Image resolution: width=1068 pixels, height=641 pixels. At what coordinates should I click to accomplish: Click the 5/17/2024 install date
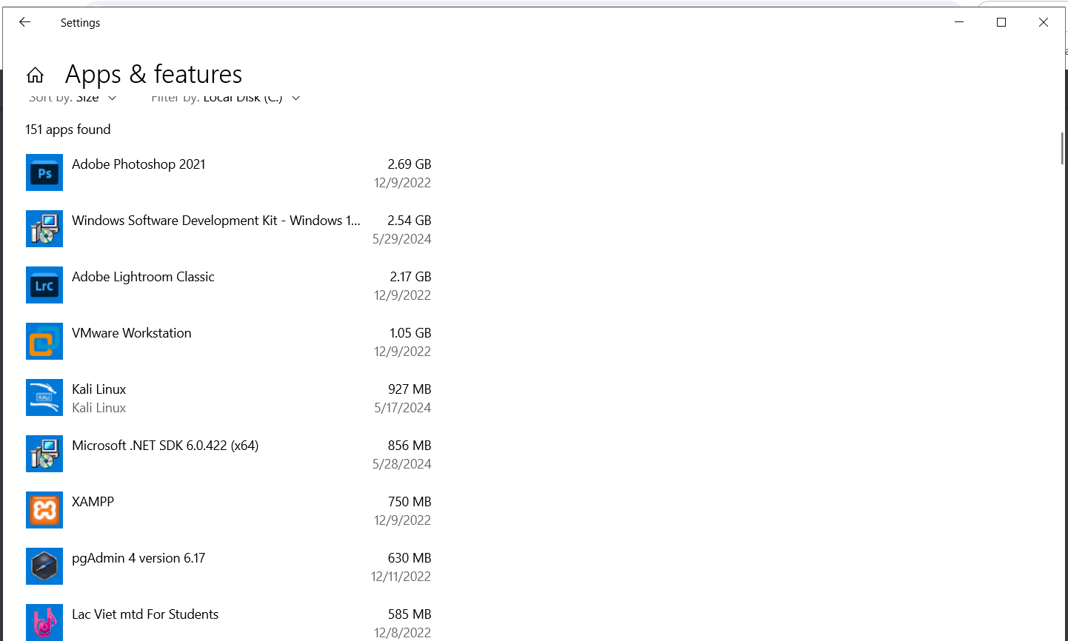coord(403,408)
